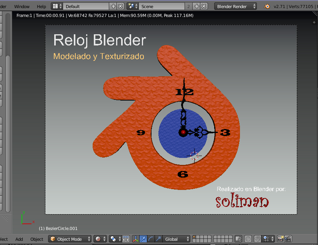This screenshot has height=245, width=318.
Task: Open the Object Mode dropdown
Action: coord(70,239)
